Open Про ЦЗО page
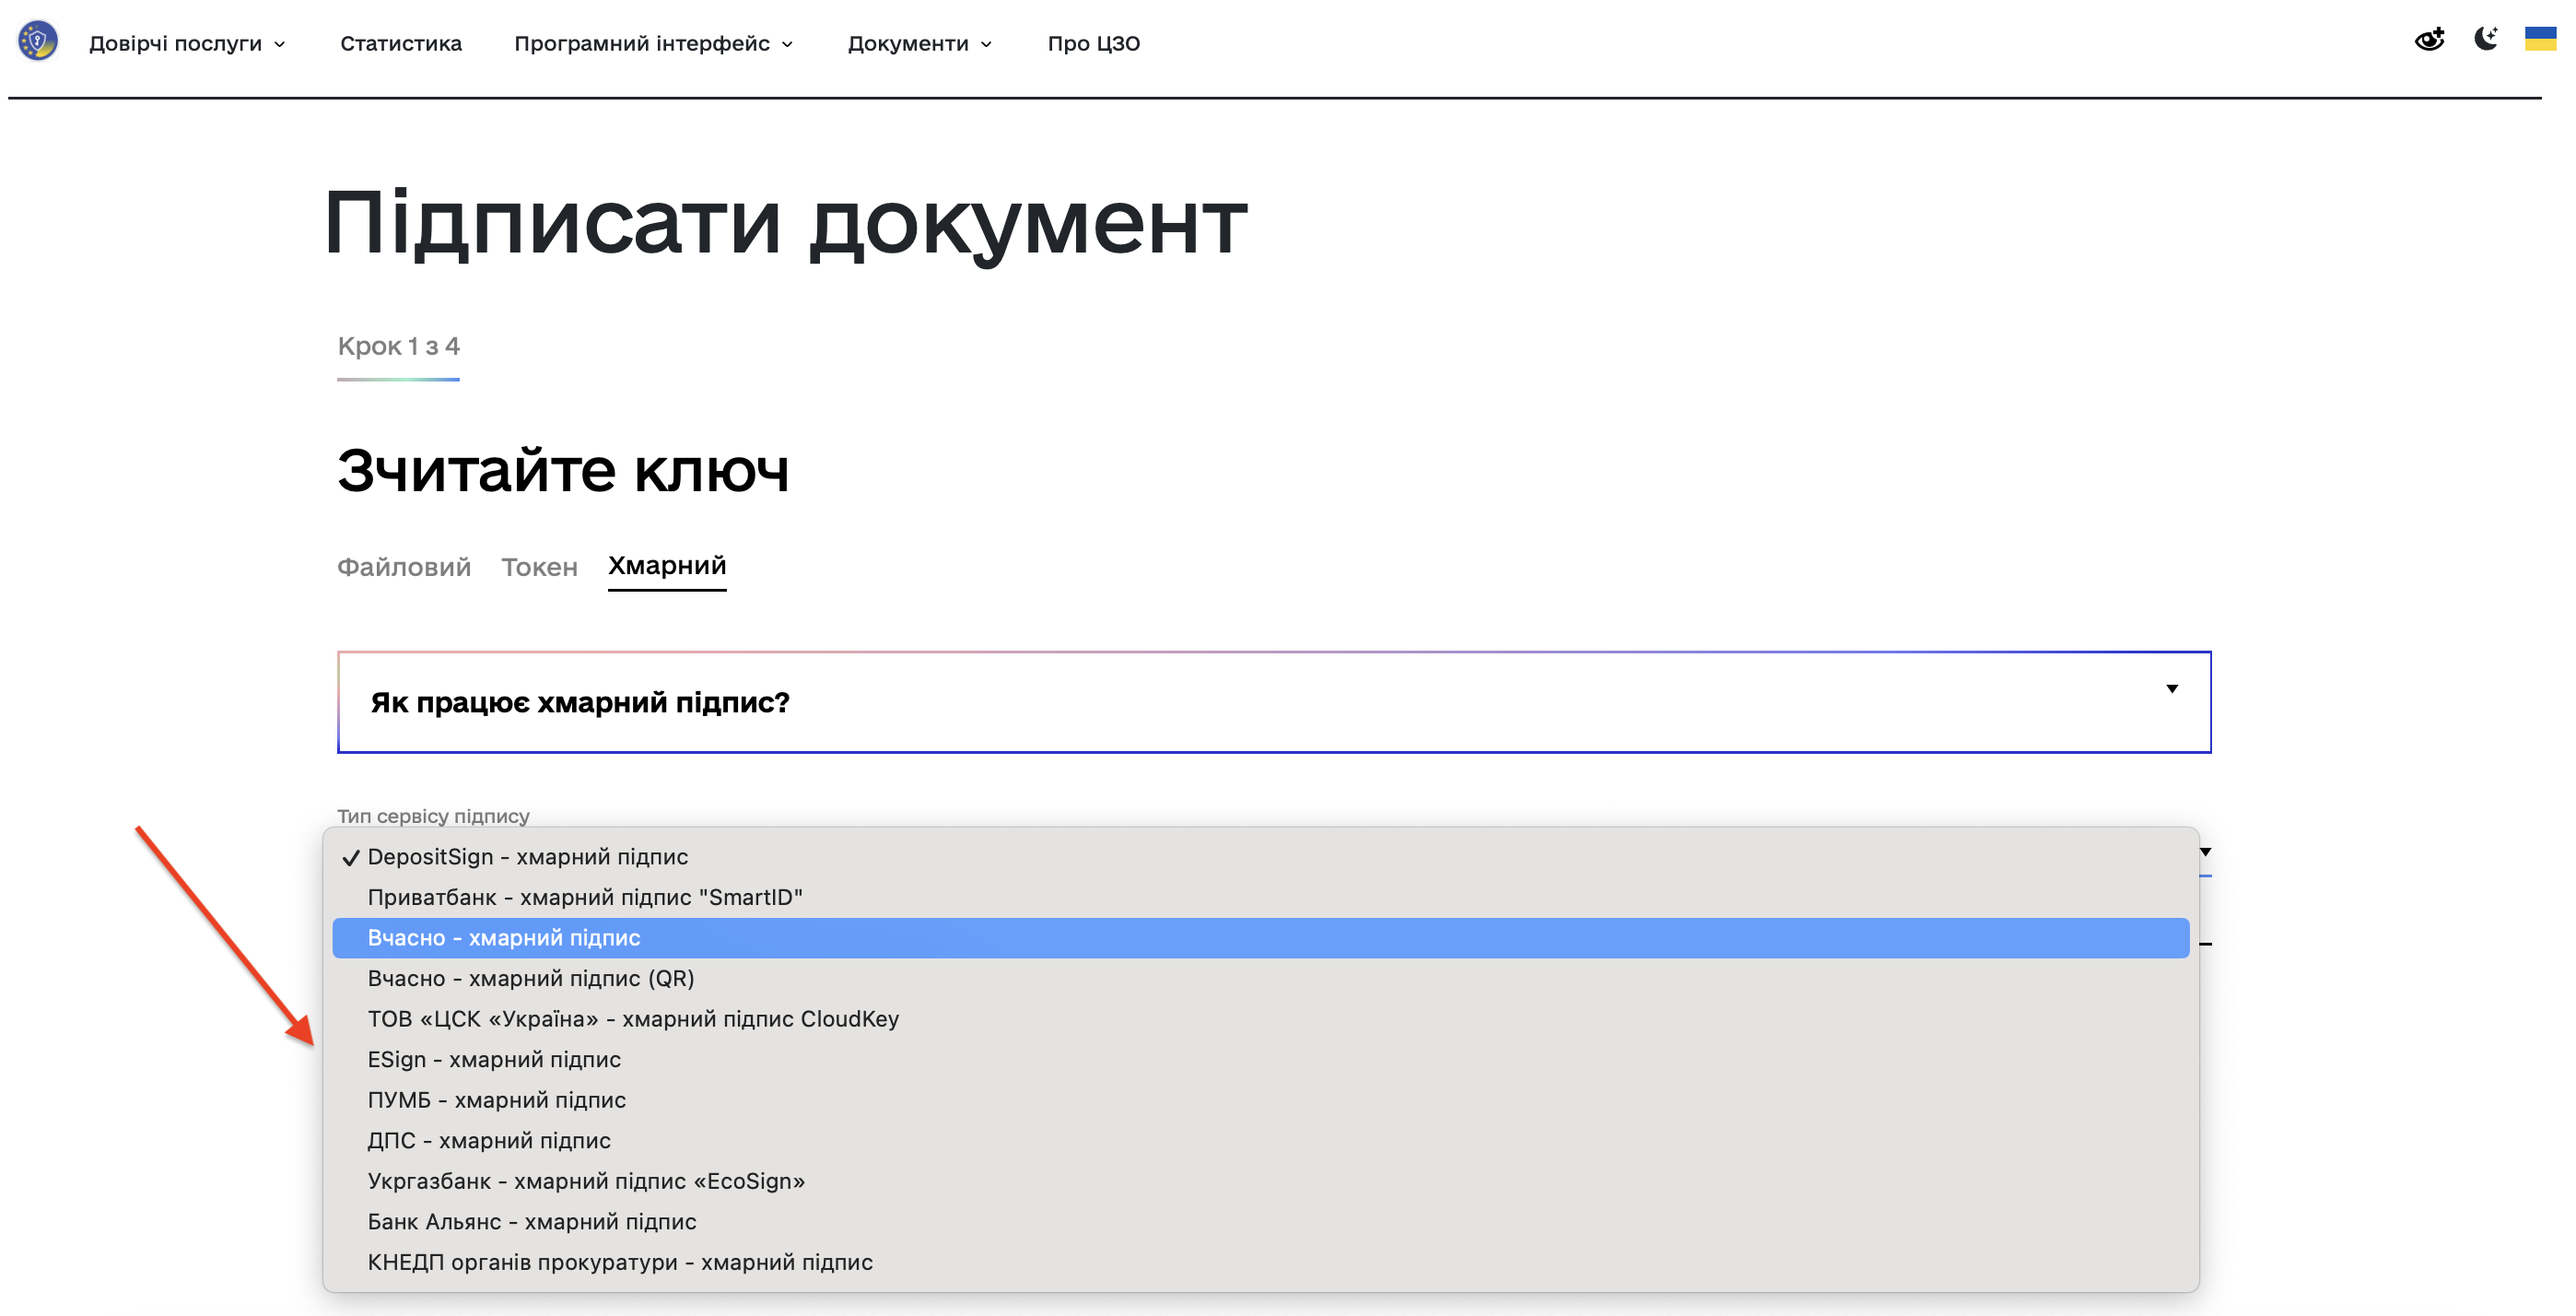 click(x=1093, y=43)
